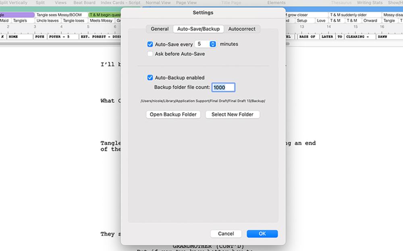
Task: Select the Split Vertically toolbar item
Action: click(14, 3)
